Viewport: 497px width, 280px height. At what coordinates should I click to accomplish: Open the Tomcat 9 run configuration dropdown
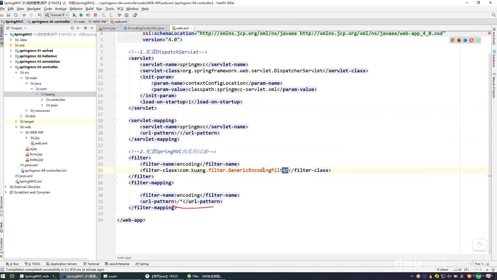pyautogui.click(x=57, y=15)
